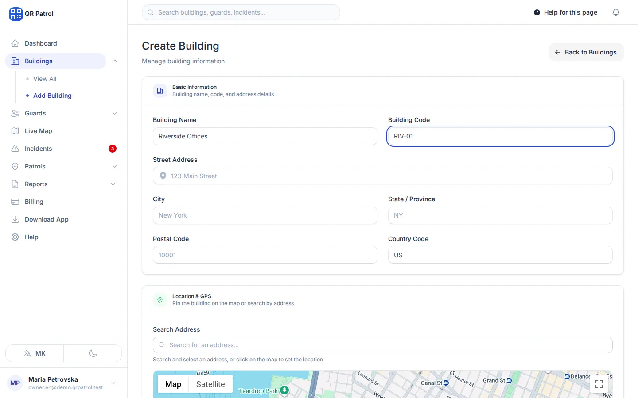
Task: Open the Buildings menu item
Action: [x=55, y=61]
